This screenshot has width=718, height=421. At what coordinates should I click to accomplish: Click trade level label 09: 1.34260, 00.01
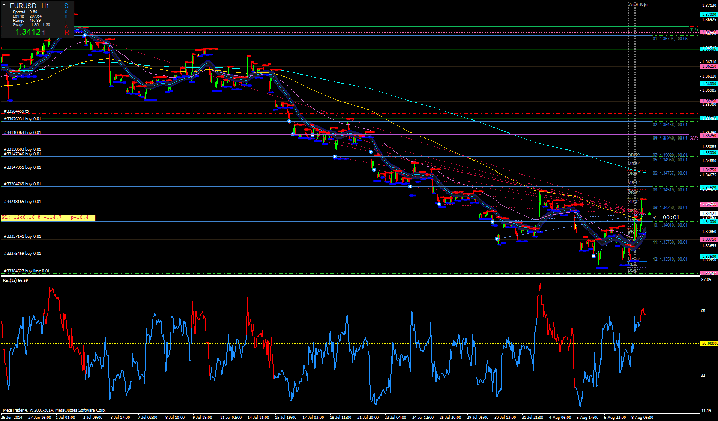point(670,208)
